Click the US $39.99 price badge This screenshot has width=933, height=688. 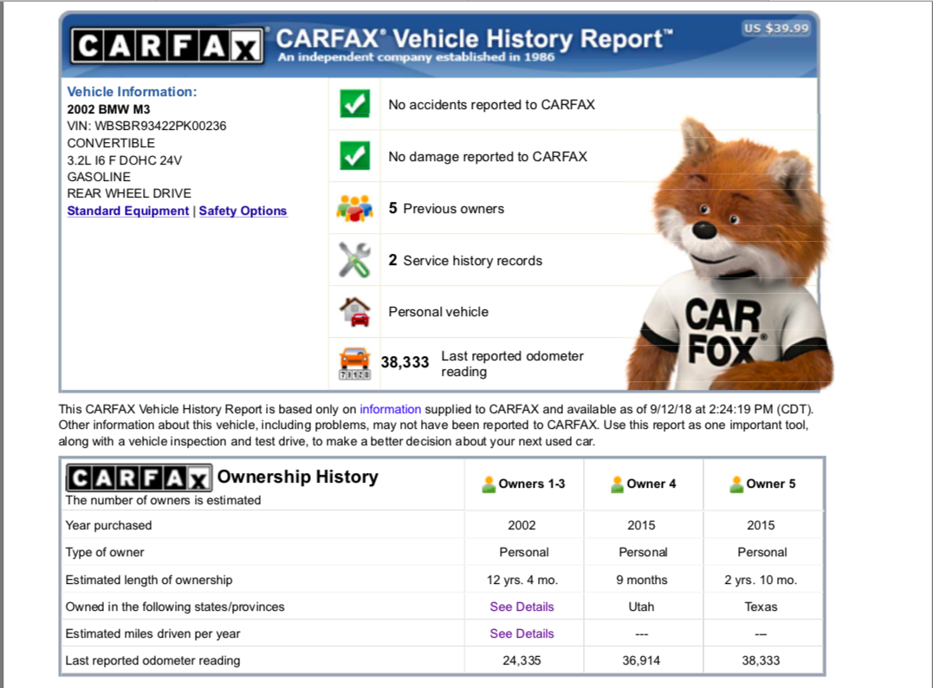776,28
